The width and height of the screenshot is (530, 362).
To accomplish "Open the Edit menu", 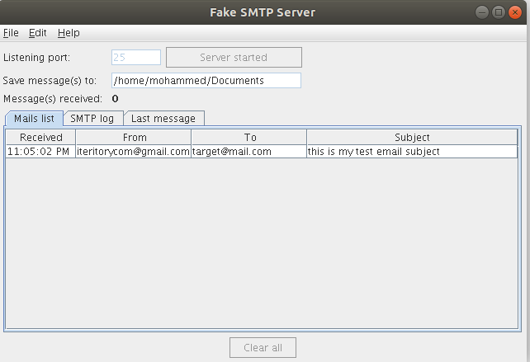I will click(x=38, y=33).
